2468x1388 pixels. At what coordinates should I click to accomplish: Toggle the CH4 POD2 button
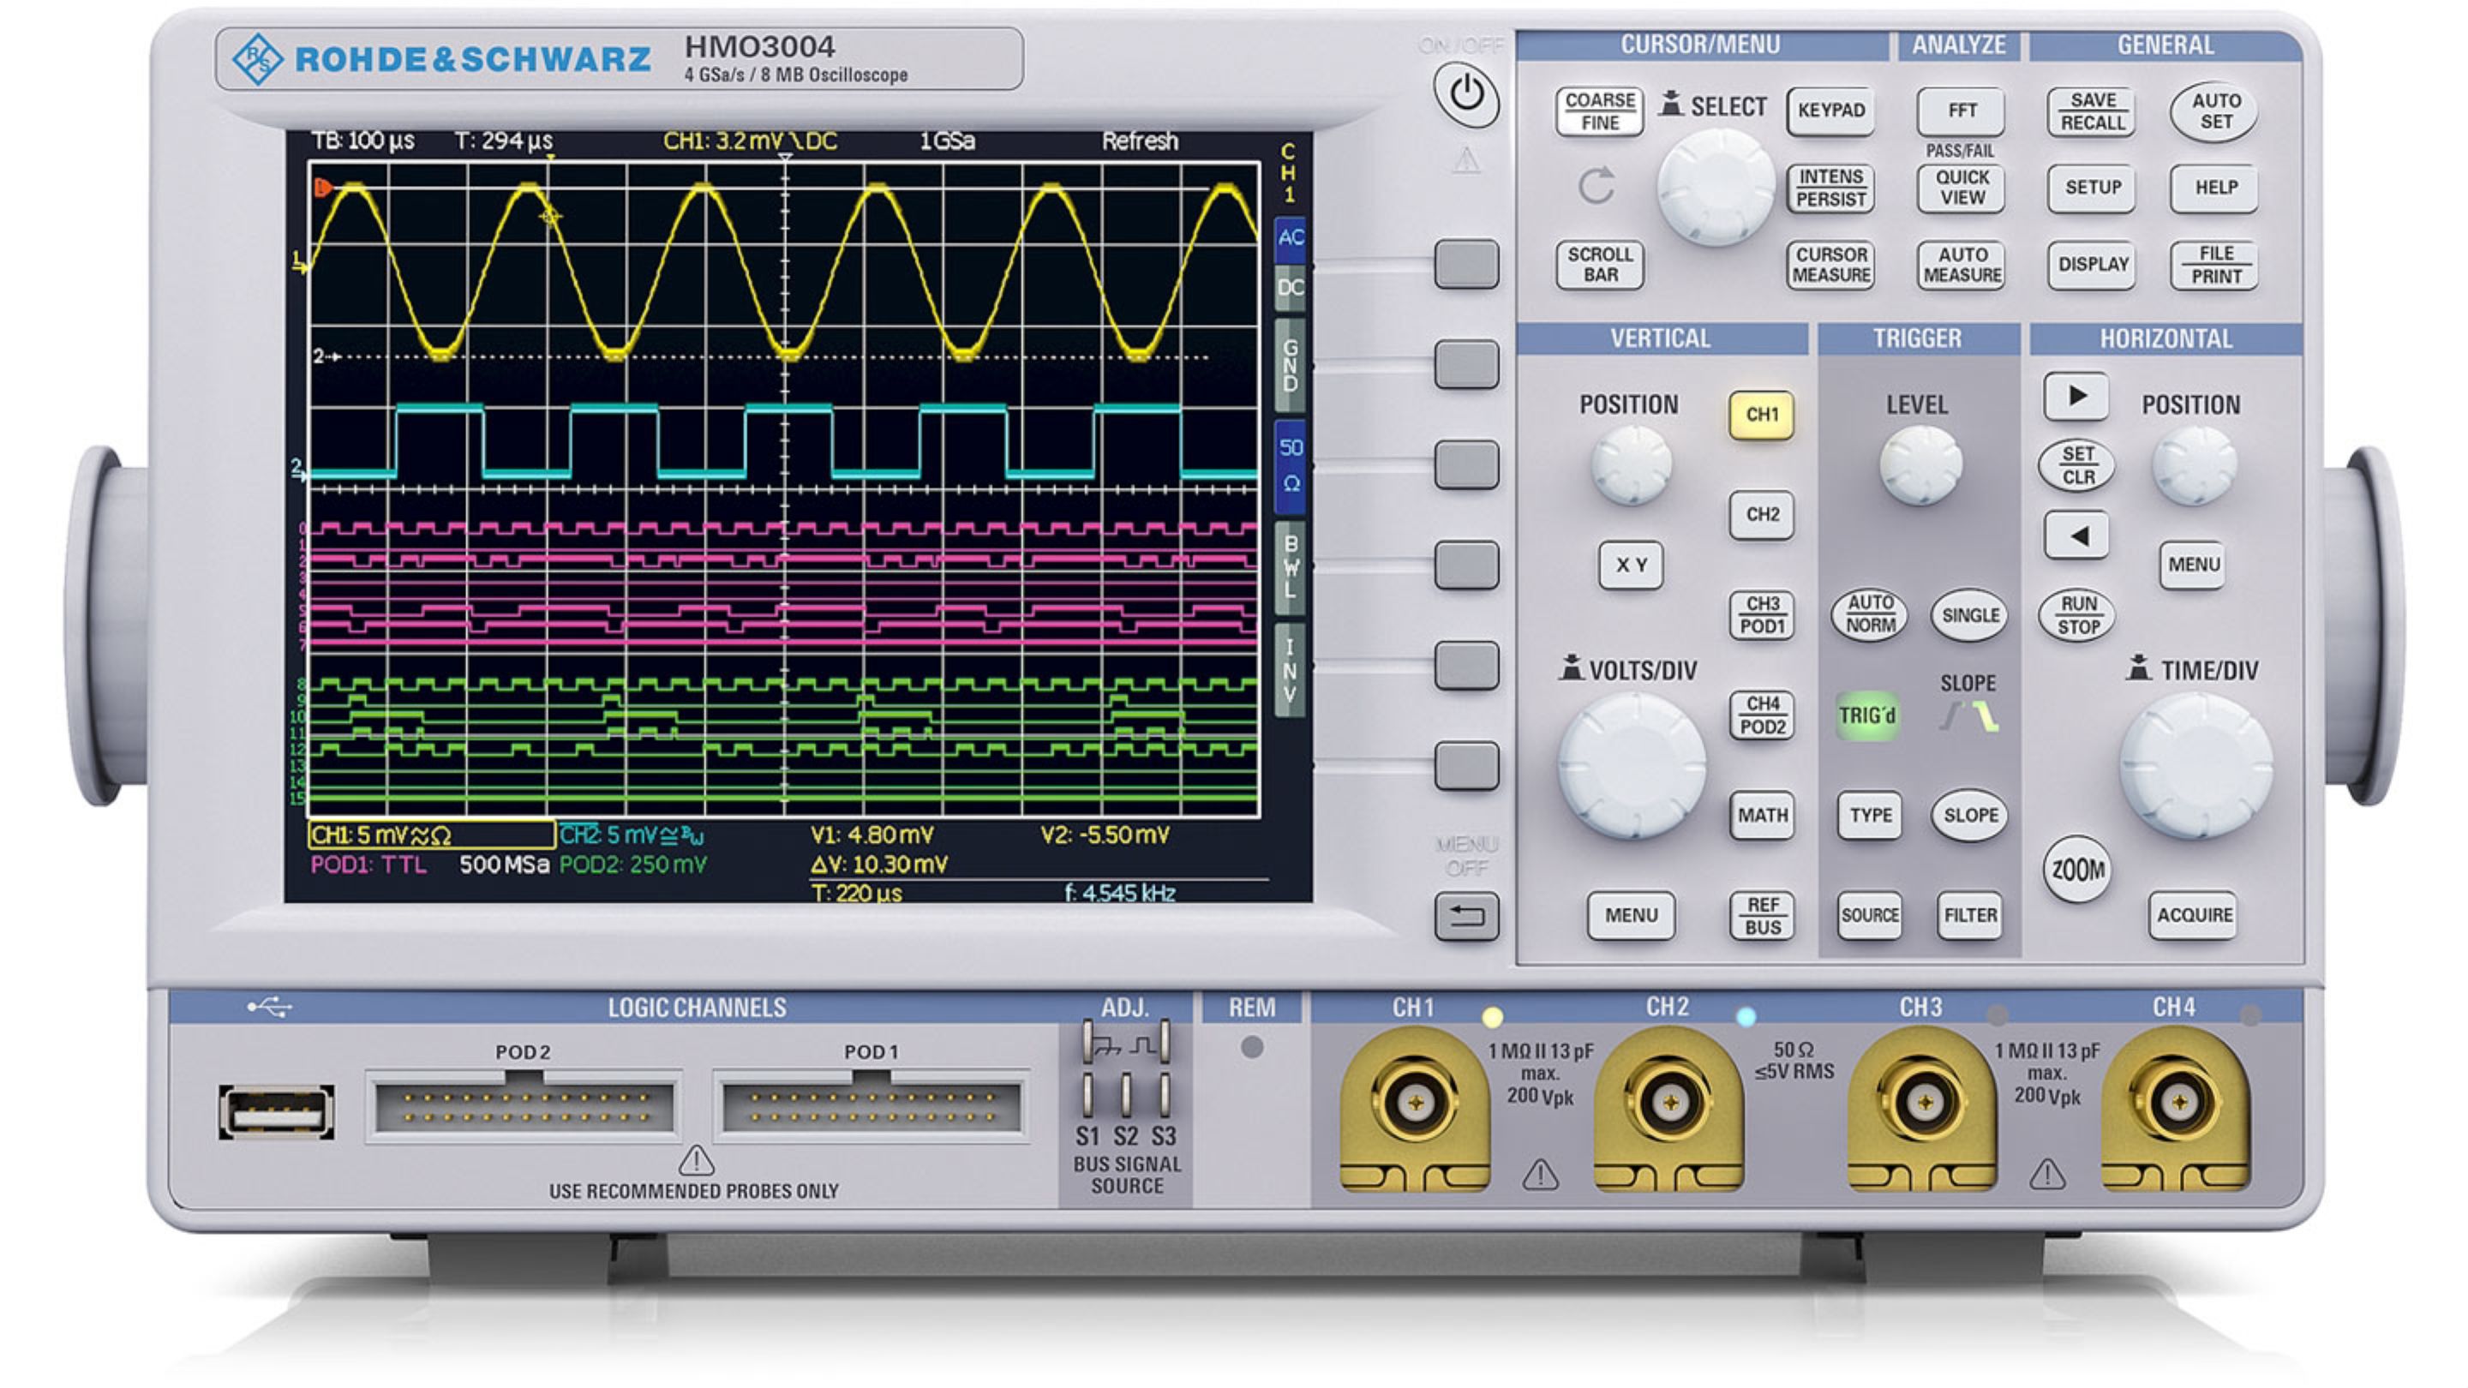point(1761,715)
